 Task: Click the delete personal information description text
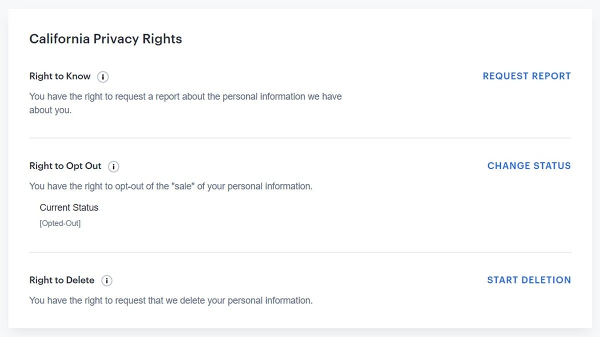(171, 300)
